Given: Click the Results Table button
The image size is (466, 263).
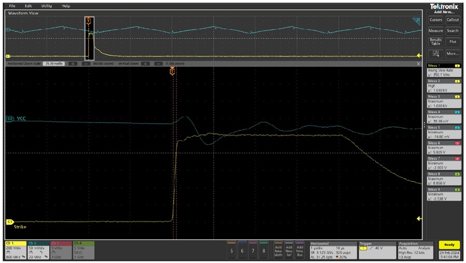Looking at the screenshot, I should coord(436,42).
